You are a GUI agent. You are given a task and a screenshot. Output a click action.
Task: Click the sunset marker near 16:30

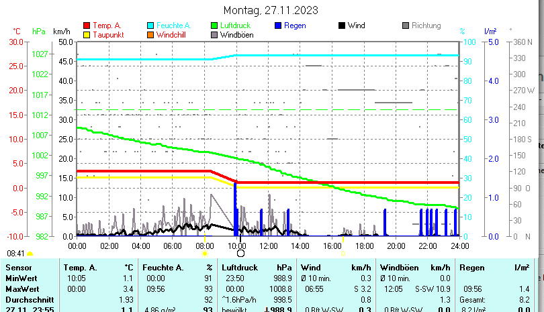(x=343, y=254)
